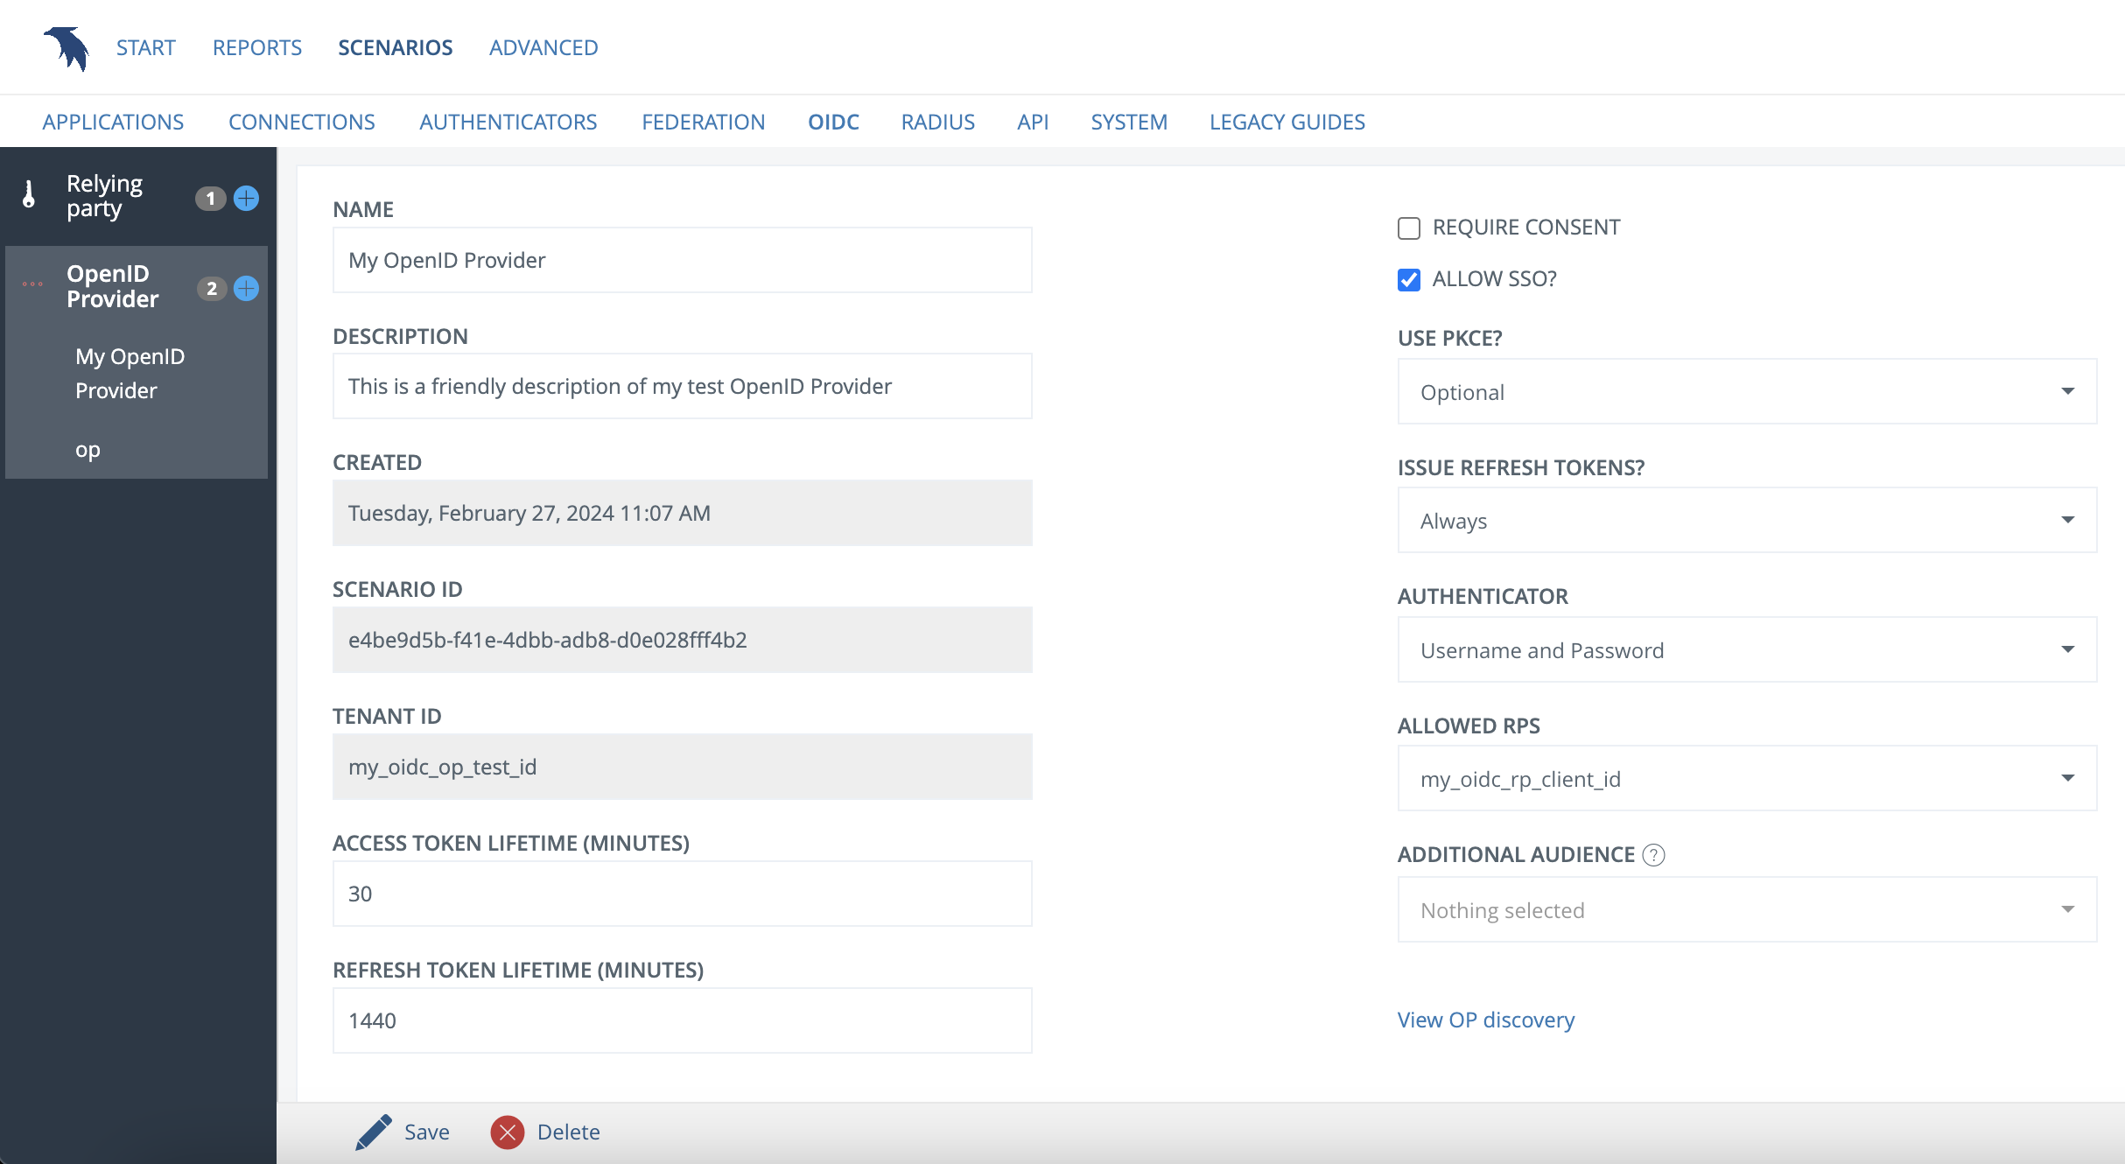Screen dimensions: 2125x1164
Task: Open the Additional Audience dropdown
Action: [x=1747, y=909]
